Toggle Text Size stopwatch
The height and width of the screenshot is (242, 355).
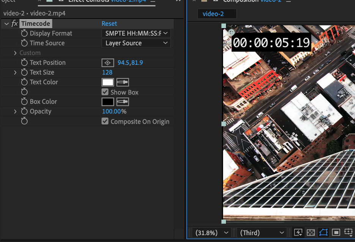pos(24,72)
